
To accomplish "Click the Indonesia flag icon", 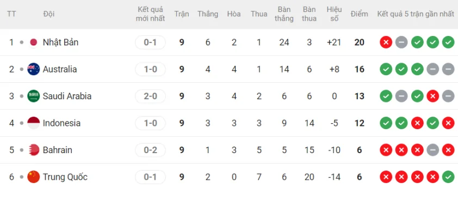I will [34, 123].
